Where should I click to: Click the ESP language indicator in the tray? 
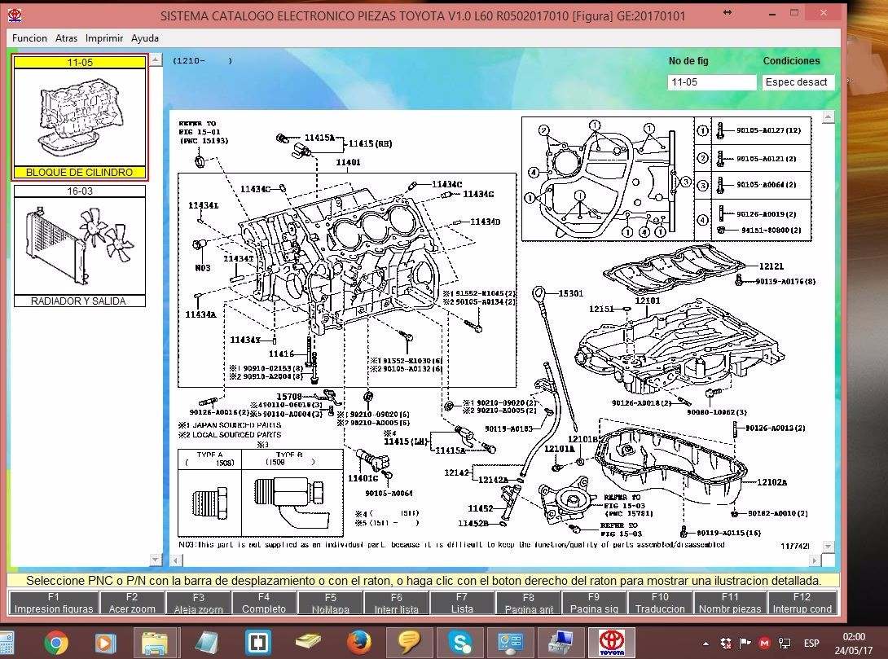pos(811,644)
